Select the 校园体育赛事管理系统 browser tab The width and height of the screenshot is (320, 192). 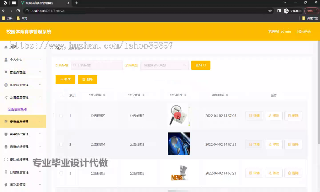click(x=44, y=3)
